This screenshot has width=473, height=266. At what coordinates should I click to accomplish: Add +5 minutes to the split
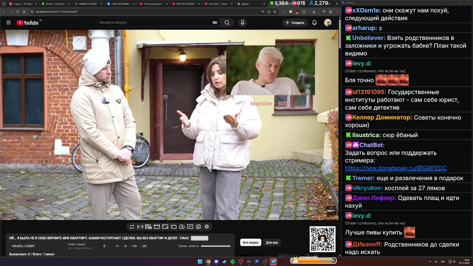click(125, 246)
